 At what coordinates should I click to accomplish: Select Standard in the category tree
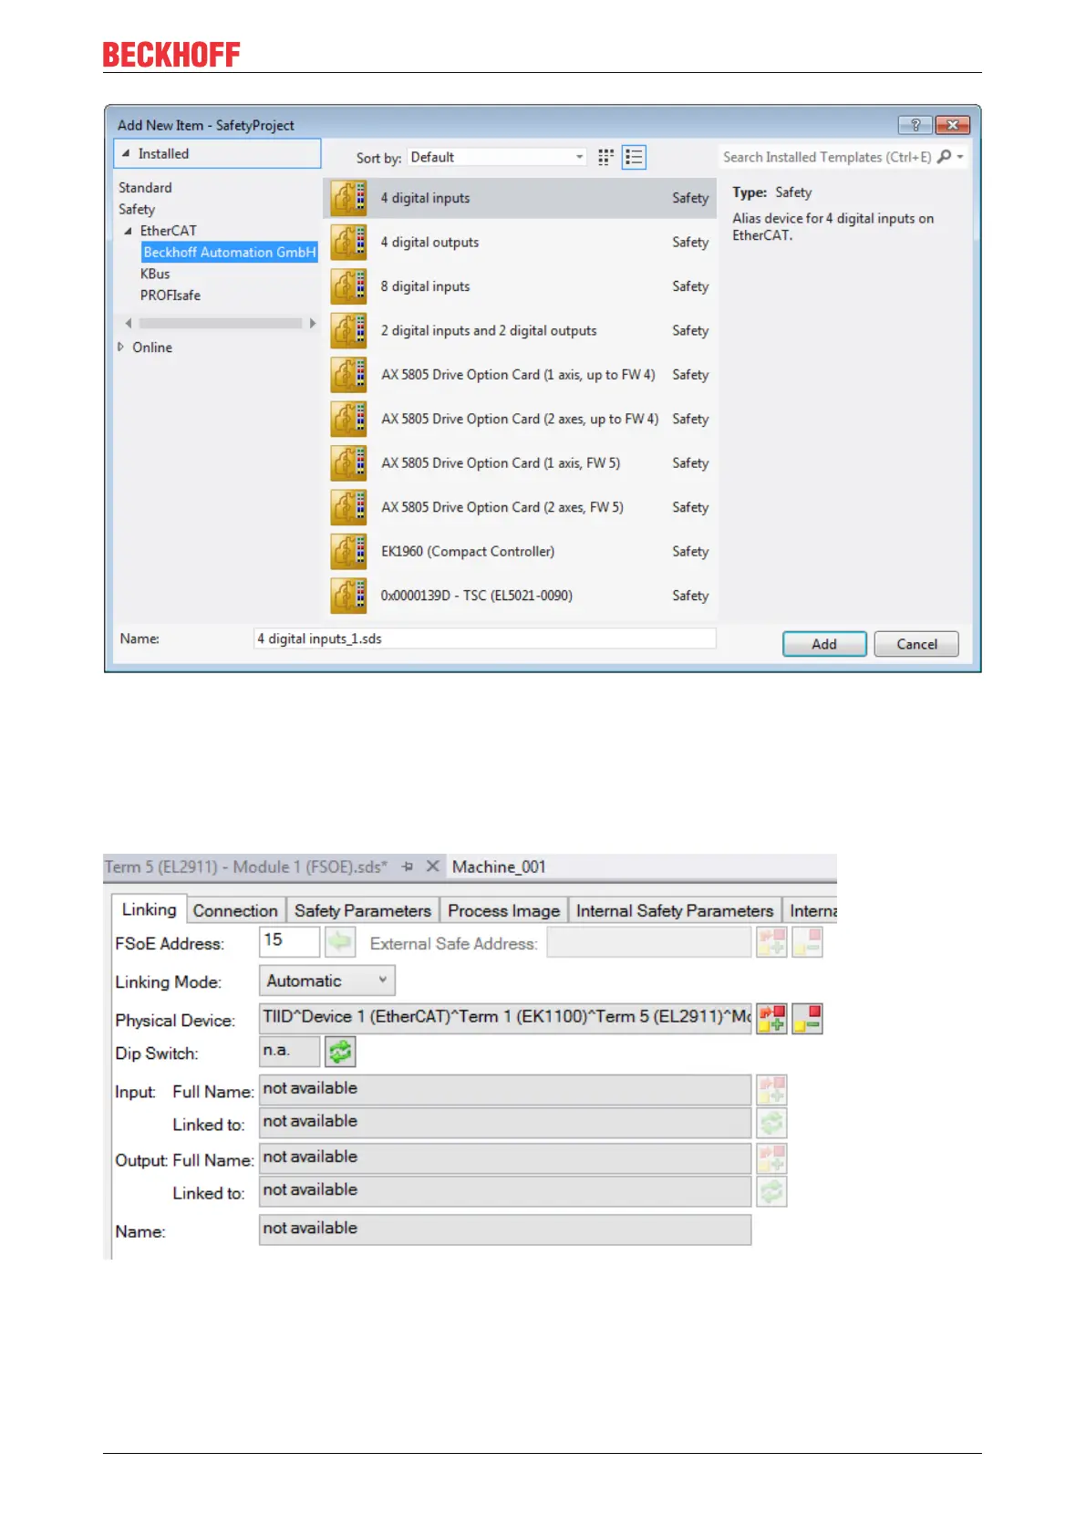coord(145,188)
